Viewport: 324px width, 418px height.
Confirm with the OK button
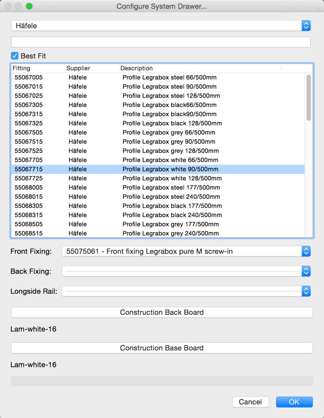pos(294,402)
